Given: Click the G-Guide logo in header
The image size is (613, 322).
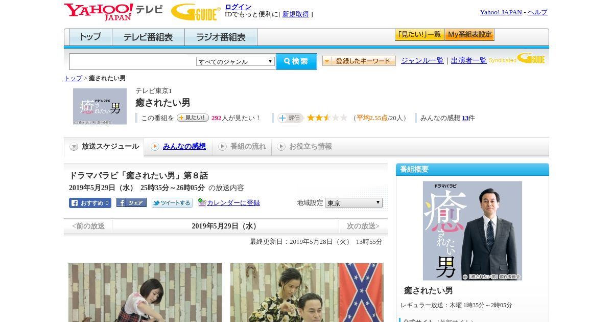Looking at the screenshot, I should tap(196, 12).
